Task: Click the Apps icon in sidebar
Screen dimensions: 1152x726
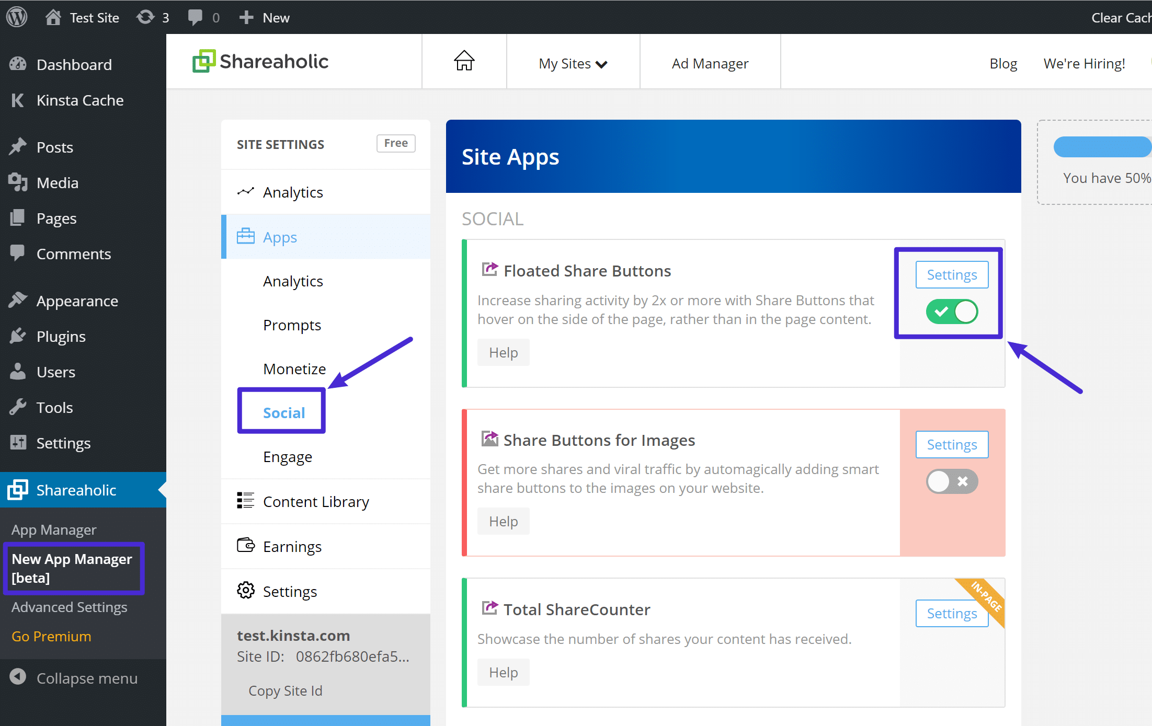Action: [246, 237]
